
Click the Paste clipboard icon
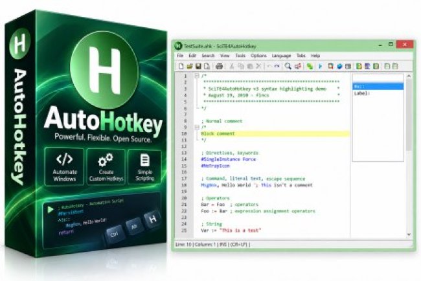pyautogui.click(x=250, y=66)
